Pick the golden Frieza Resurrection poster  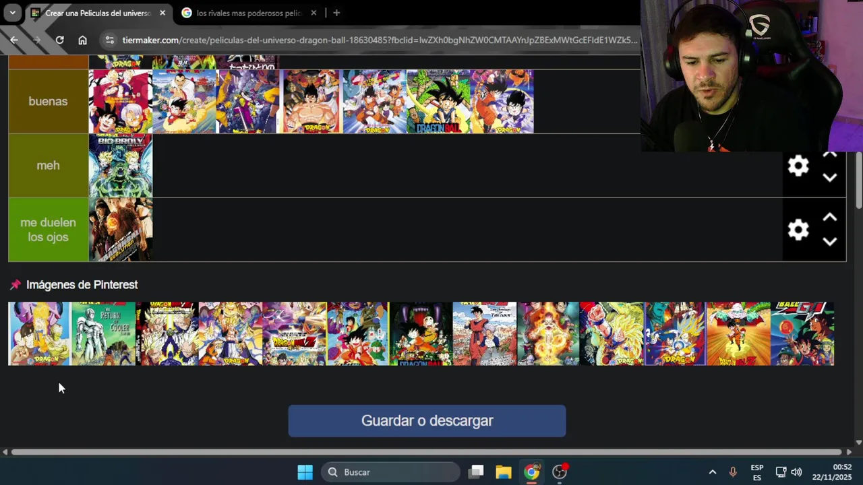(548, 333)
